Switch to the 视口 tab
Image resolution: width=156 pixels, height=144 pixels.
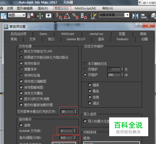click(51, 39)
